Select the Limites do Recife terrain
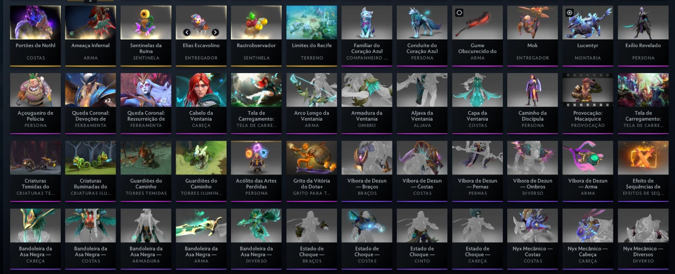This screenshot has height=274, width=675. [311, 36]
